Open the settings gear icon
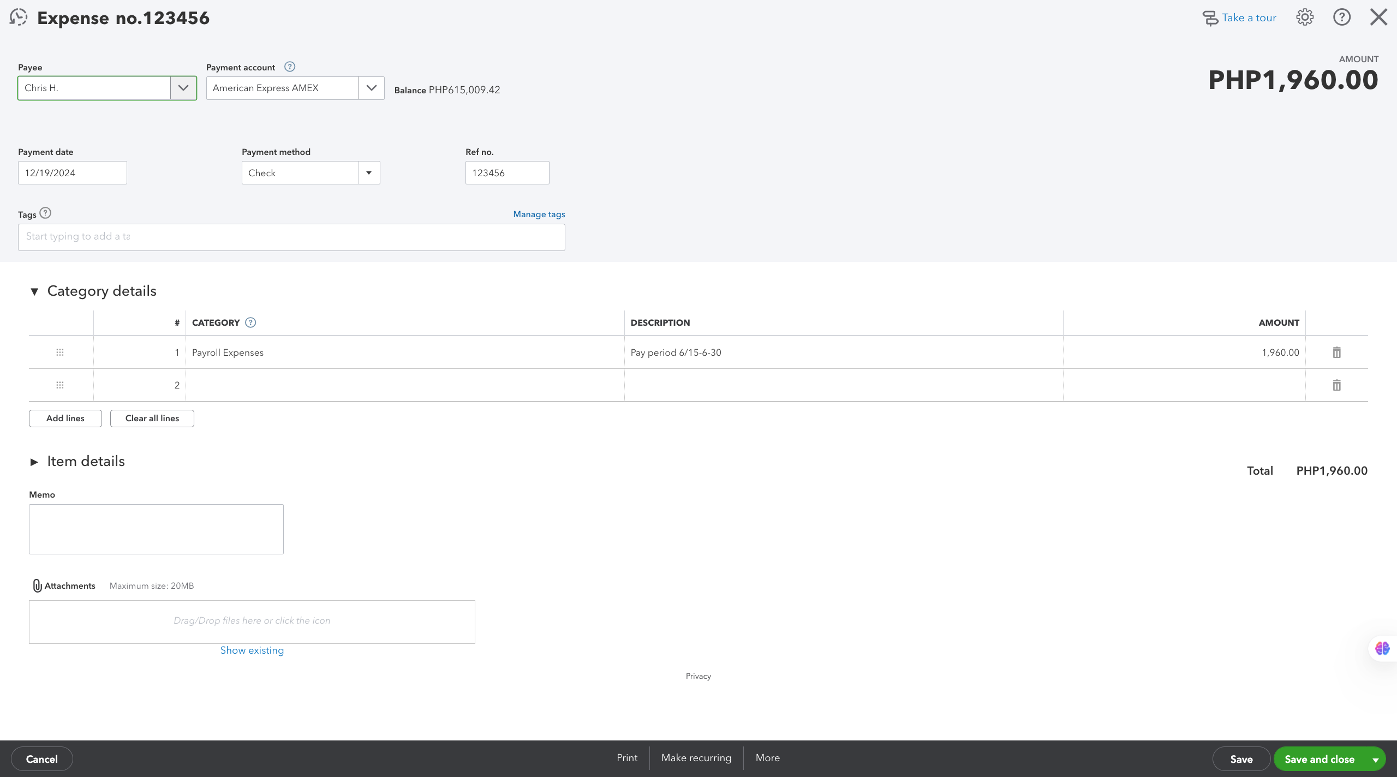Image resolution: width=1397 pixels, height=777 pixels. coord(1305,17)
